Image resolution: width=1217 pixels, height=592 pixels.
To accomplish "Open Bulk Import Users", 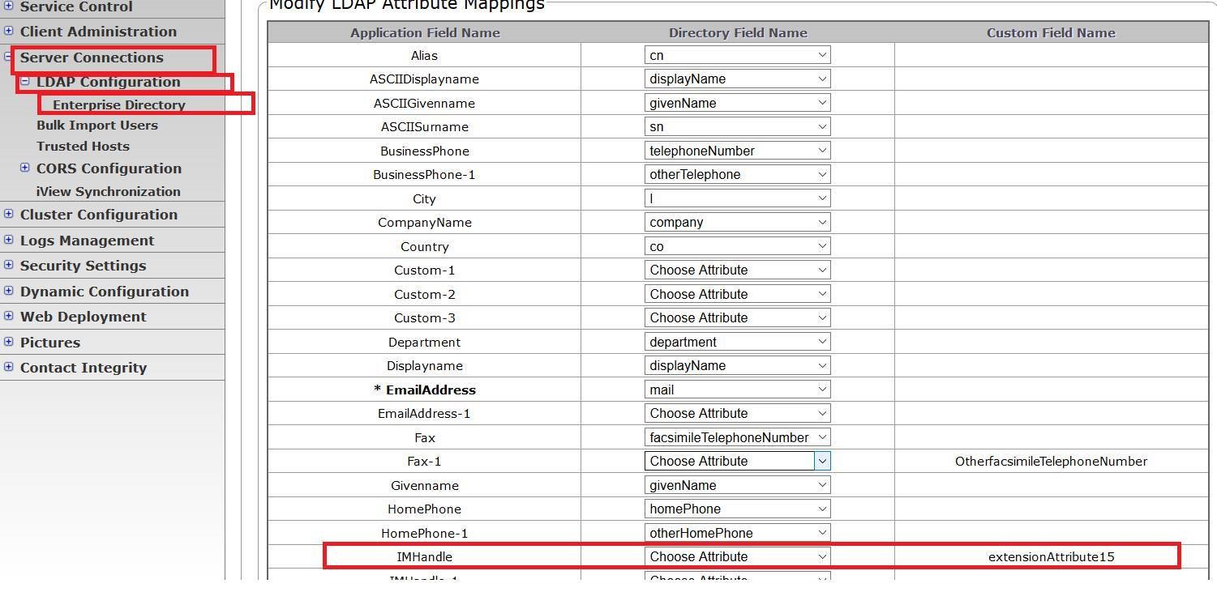I will 97,126.
